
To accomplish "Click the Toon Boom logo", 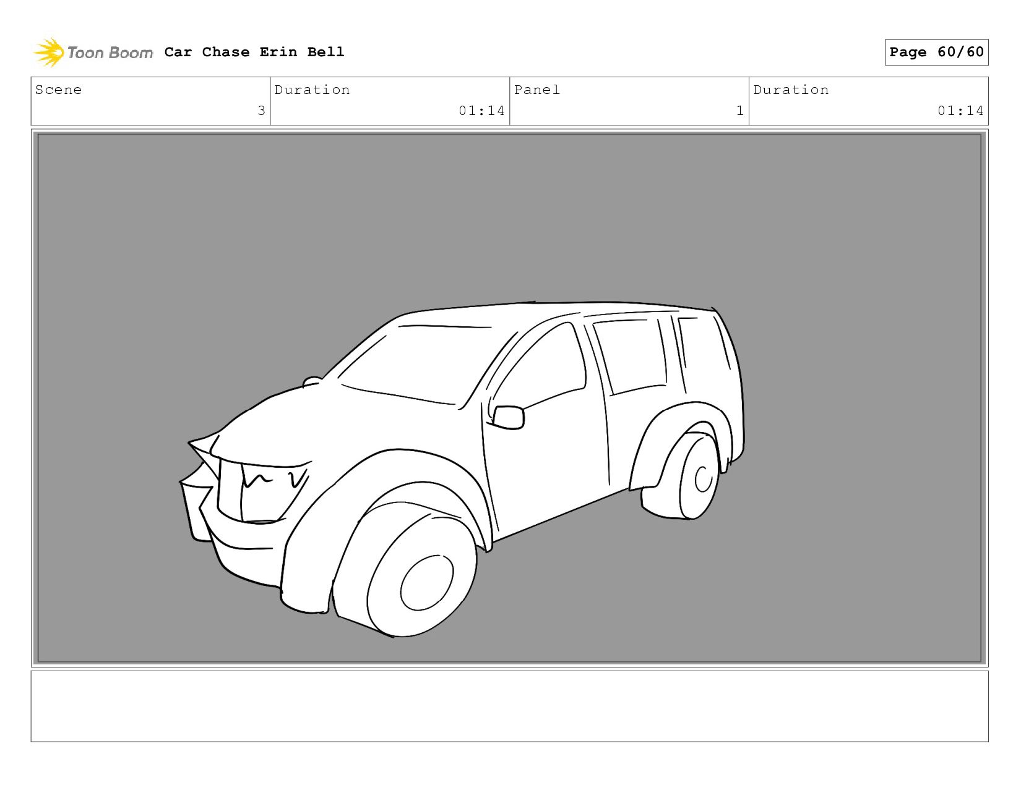I will [x=93, y=53].
